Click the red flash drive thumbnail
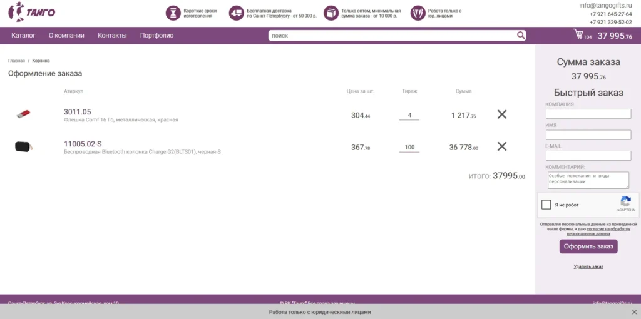This screenshot has height=319, width=641. click(x=24, y=114)
